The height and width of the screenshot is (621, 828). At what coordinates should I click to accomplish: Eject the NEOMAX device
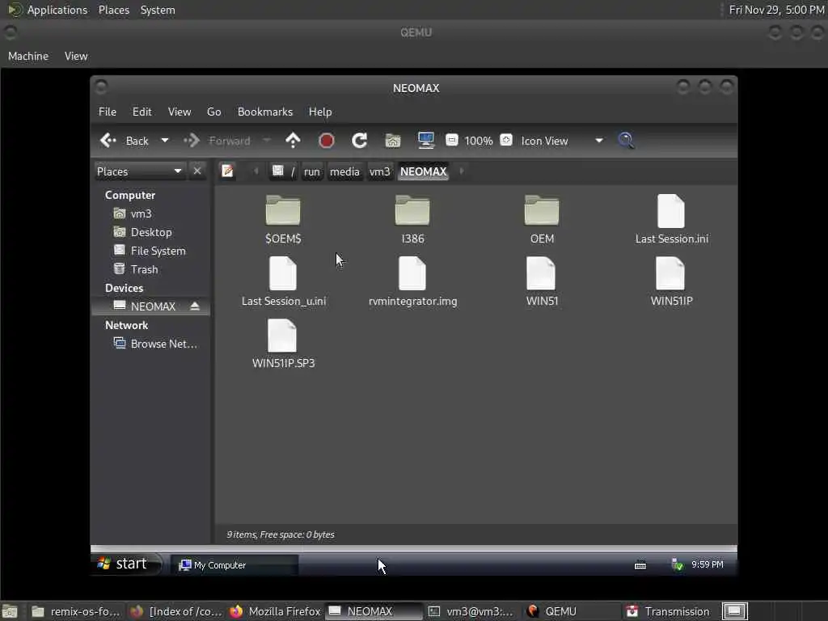195,306
